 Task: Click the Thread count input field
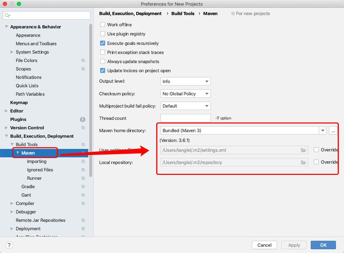(x=185, y=118)
